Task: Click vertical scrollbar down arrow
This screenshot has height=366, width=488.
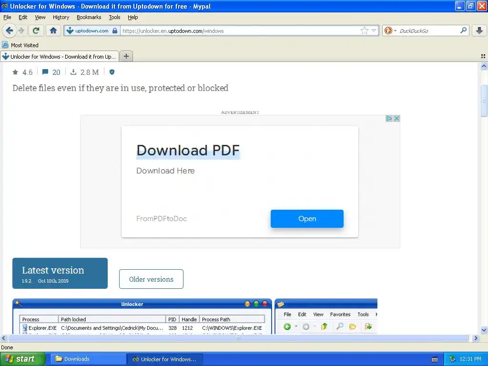Action: 484,330
